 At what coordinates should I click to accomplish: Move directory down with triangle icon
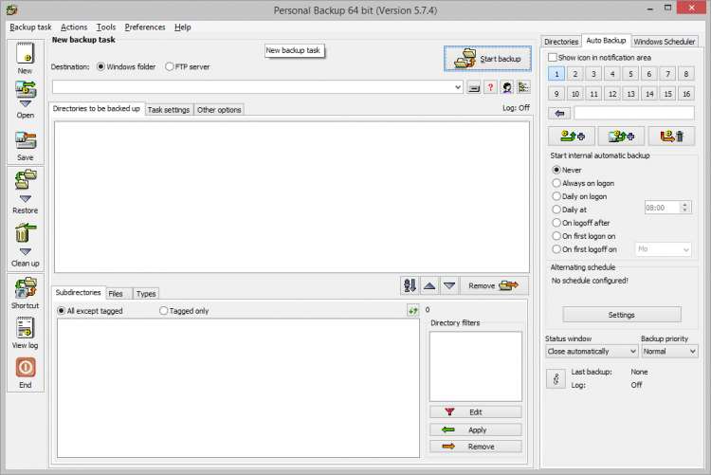click(449, 285)
